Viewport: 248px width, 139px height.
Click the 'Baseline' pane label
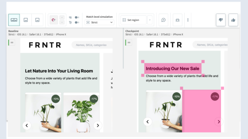[x=13, y=31]
